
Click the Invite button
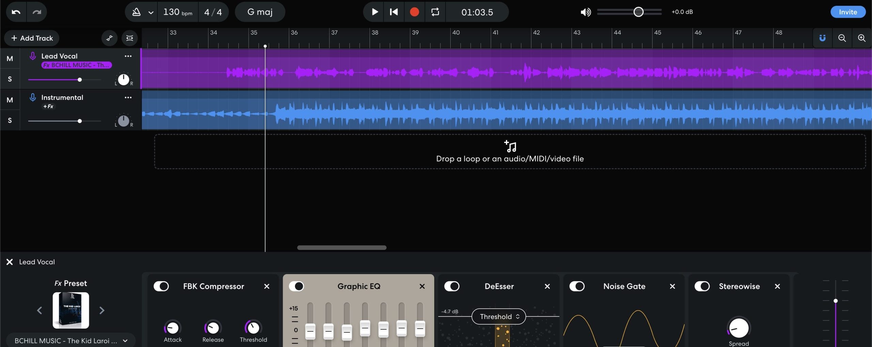(847, 12)
